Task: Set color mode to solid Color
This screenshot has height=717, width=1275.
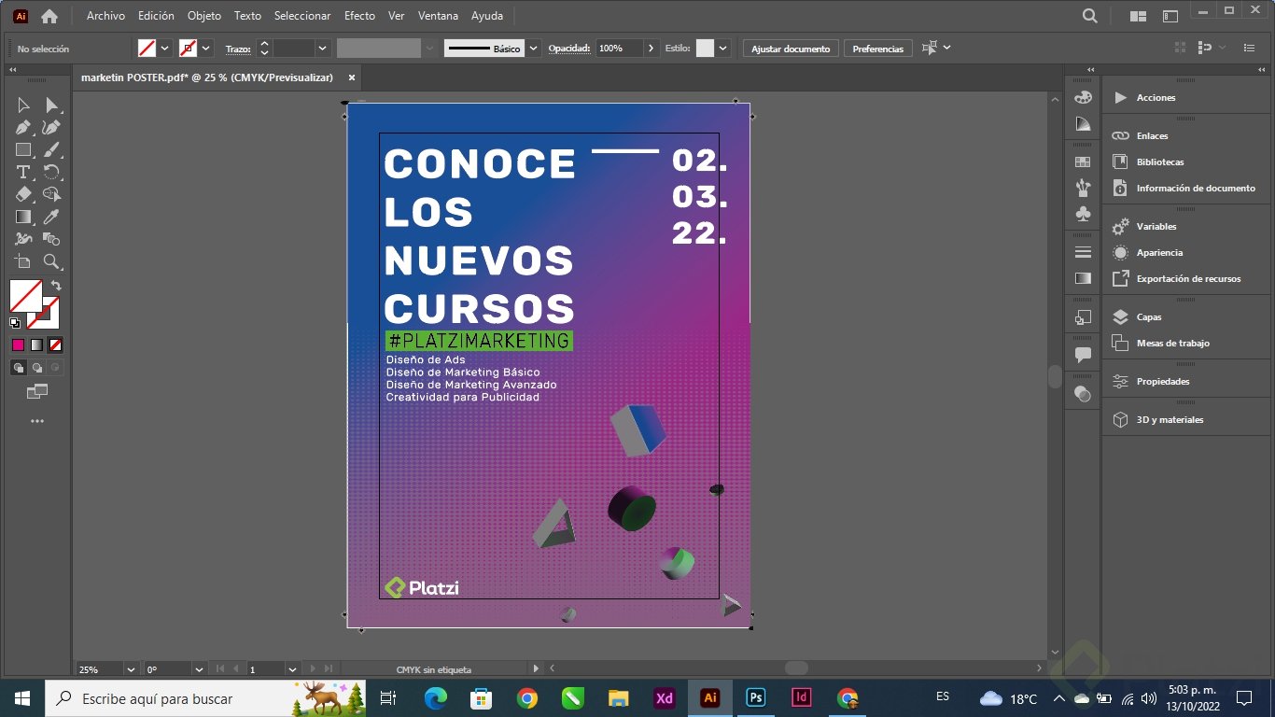Action: [x=18, y=345]
